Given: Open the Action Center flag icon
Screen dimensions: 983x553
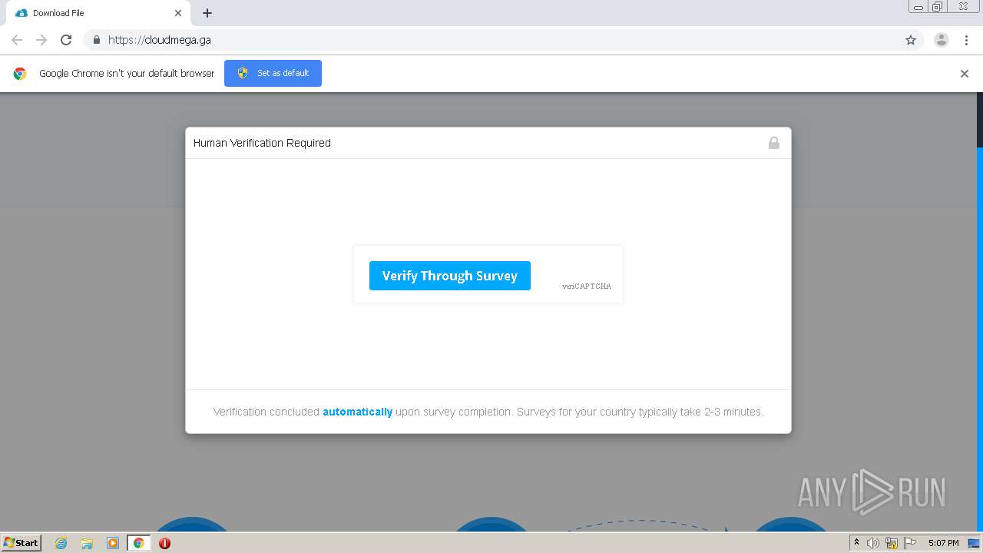Looking at the screenshot, I should coord(910,543).
